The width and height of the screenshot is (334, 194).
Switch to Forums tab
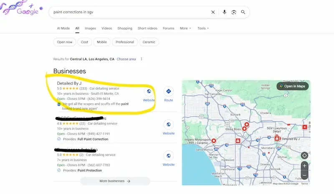coord(169,28)
